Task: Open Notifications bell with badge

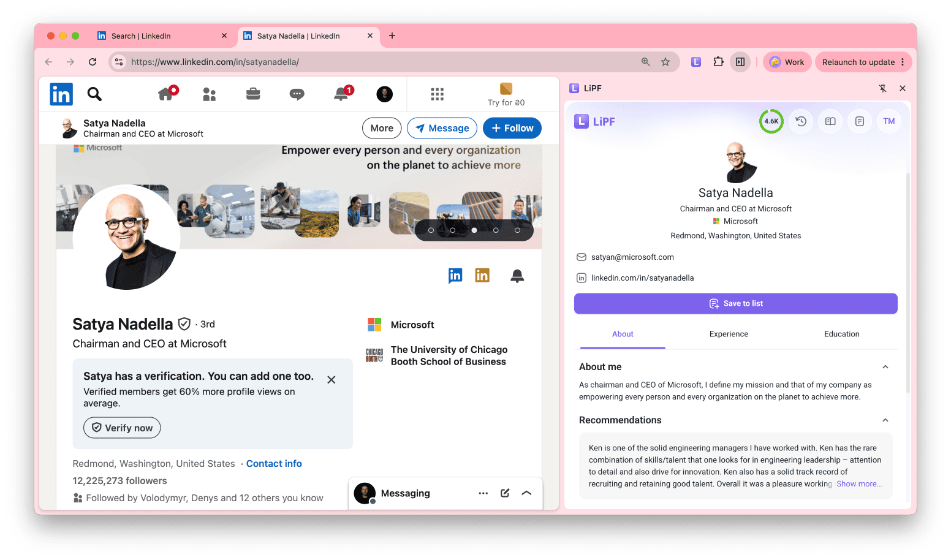Action: [343, 93]
